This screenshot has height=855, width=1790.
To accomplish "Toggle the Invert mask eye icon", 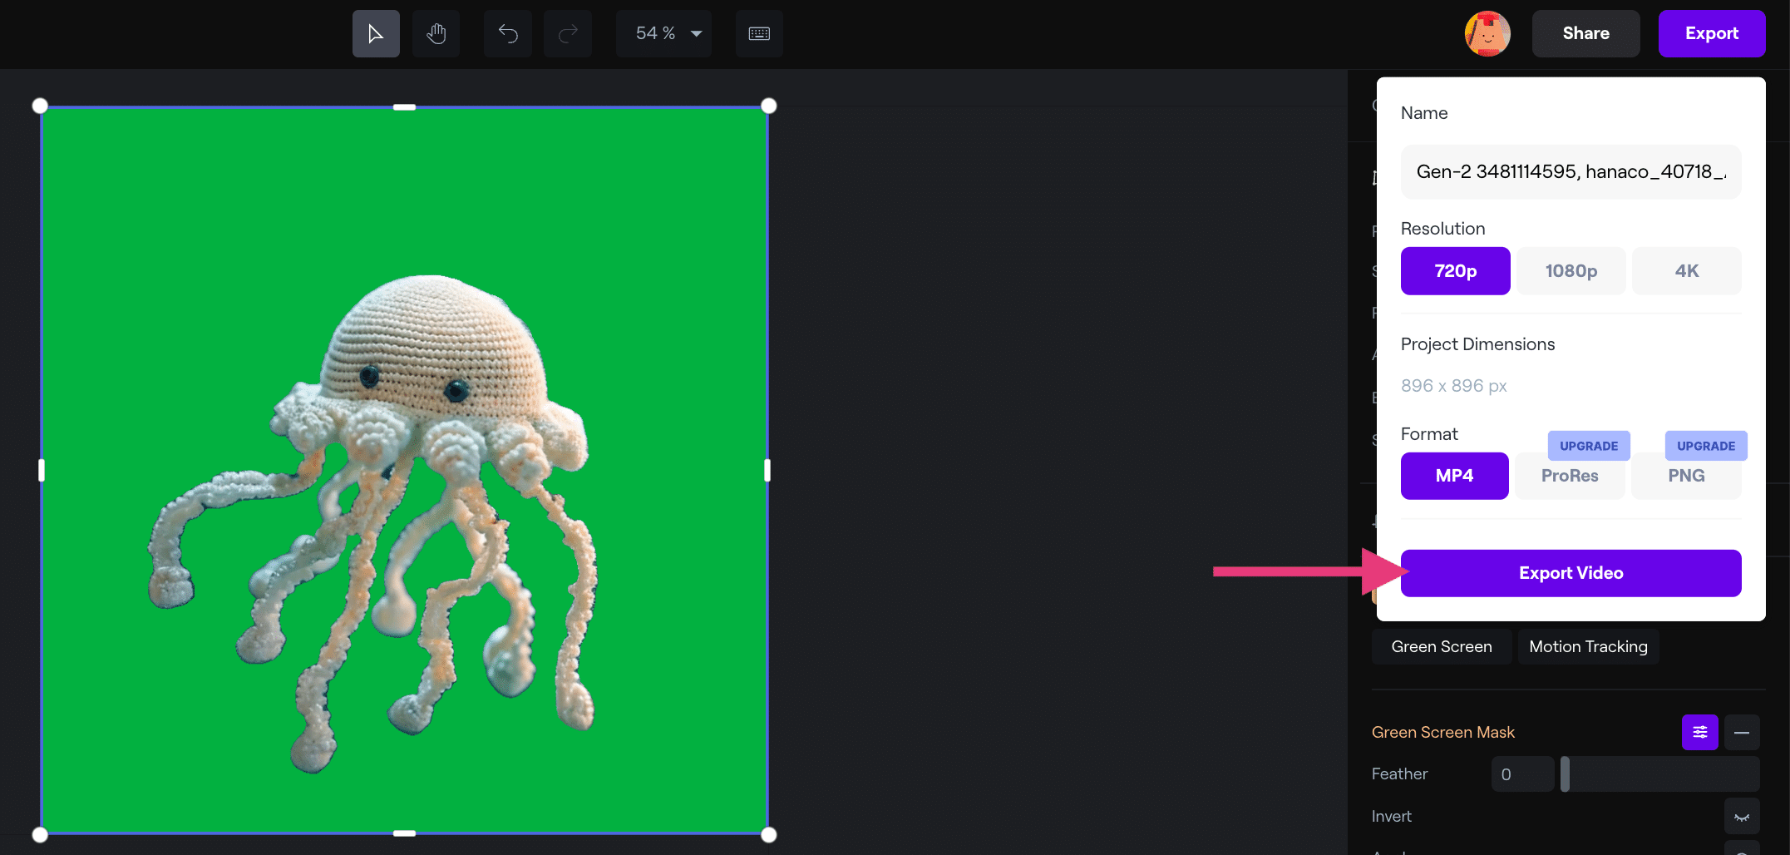I will 1742,817.
